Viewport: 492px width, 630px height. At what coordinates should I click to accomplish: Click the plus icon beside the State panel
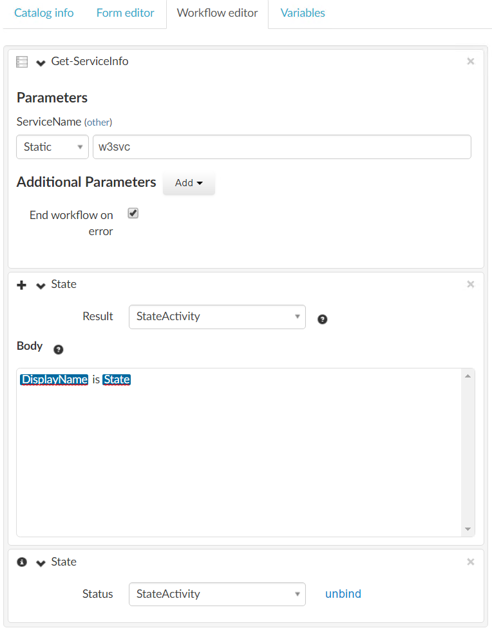[x=22, y=285]
